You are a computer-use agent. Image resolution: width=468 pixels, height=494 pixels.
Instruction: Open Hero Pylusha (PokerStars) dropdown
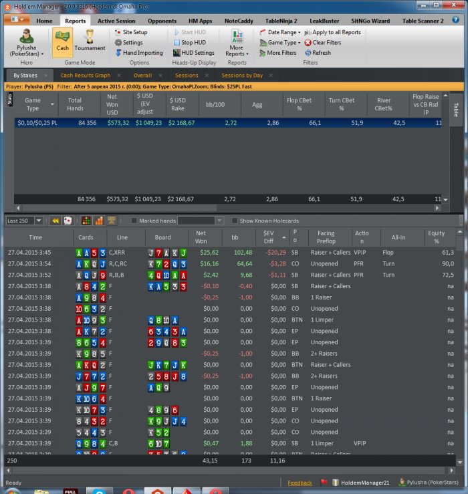click(x=27, y=43)
